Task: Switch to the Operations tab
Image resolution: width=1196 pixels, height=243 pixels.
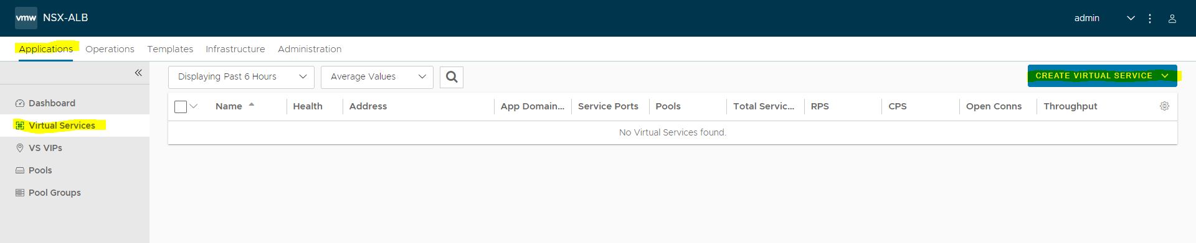Action: (110, 49)
